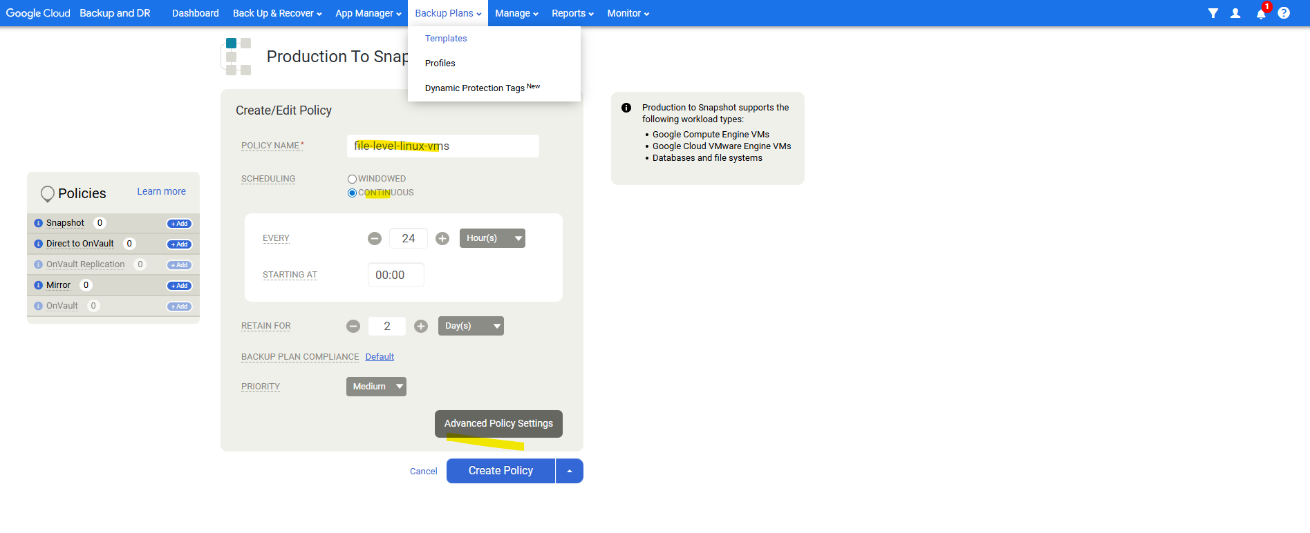This screenshot has height=533, width=1310.
Task: Click the OnVault Replication info icon
Action: click(39, 264)
